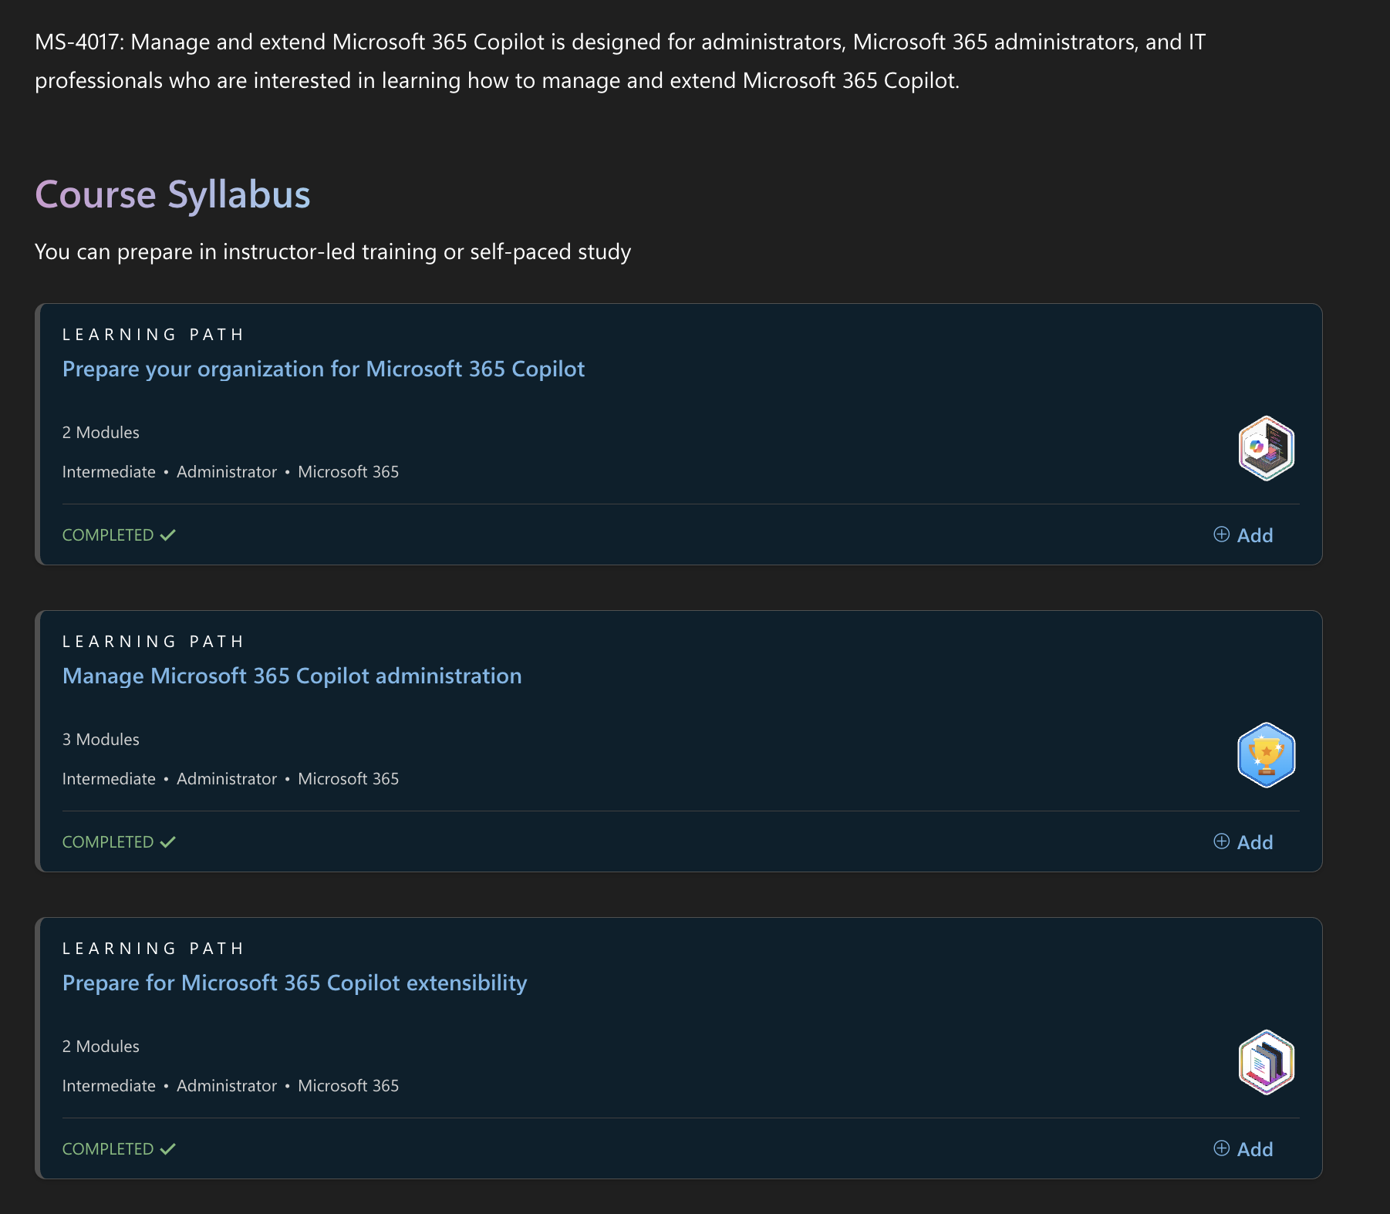
Task: Click Microsoft 365 tag in extensibility card
Action: point(349,1086)
